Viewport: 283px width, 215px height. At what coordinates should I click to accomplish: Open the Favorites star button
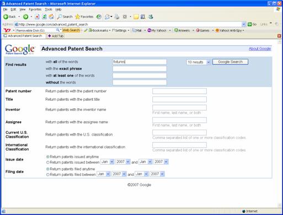pyautogui.click(x=84, y=17)
